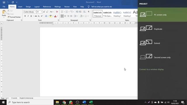The width and height of the screenshot is (187, 105).
Task: Apply the yellow text highlight color
Action: pyautogui.click(x=51, y=16)
